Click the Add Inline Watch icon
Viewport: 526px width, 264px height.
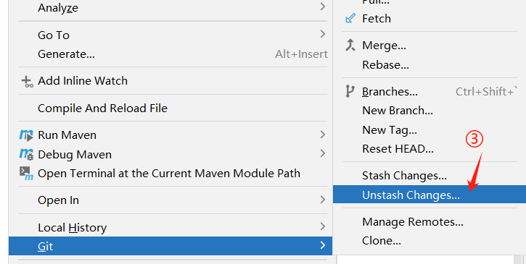point(27,81)
